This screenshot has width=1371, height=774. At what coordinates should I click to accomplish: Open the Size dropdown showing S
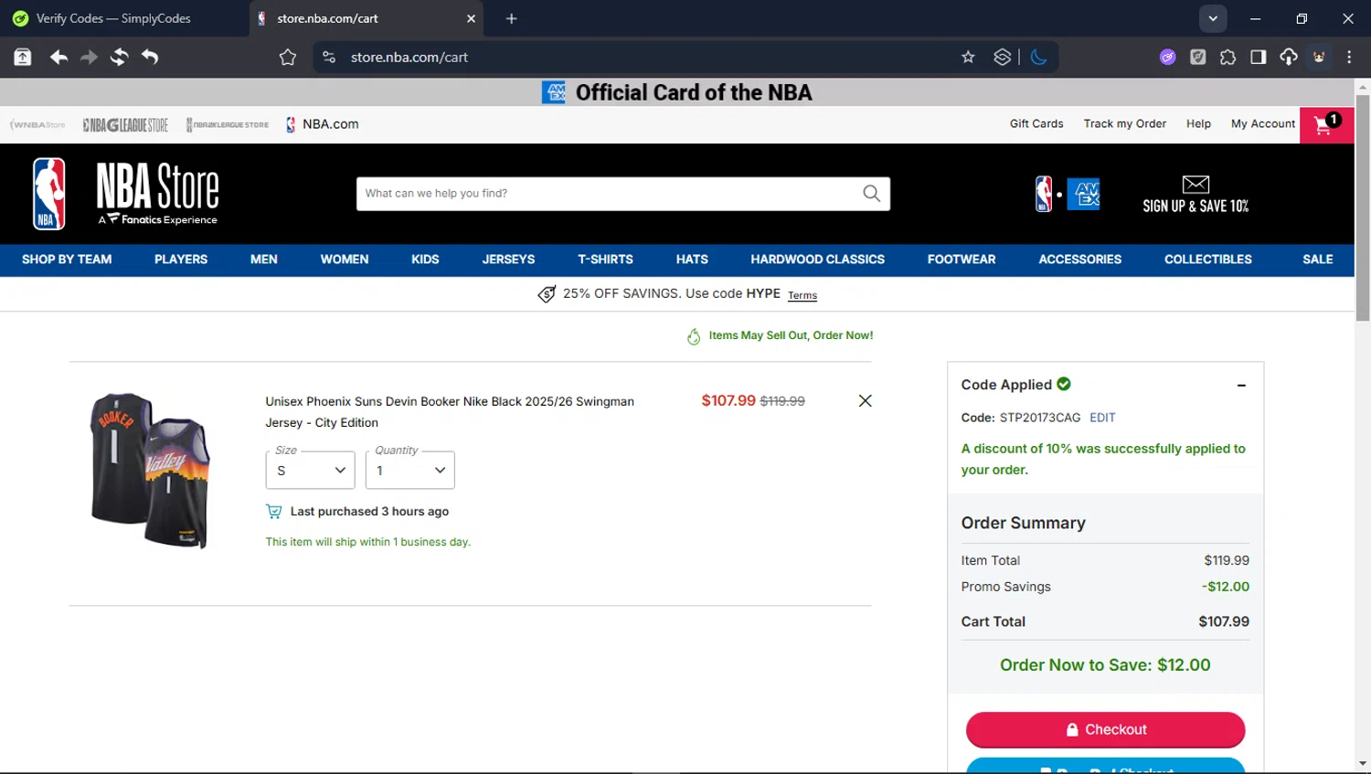[x=310, y=470]
